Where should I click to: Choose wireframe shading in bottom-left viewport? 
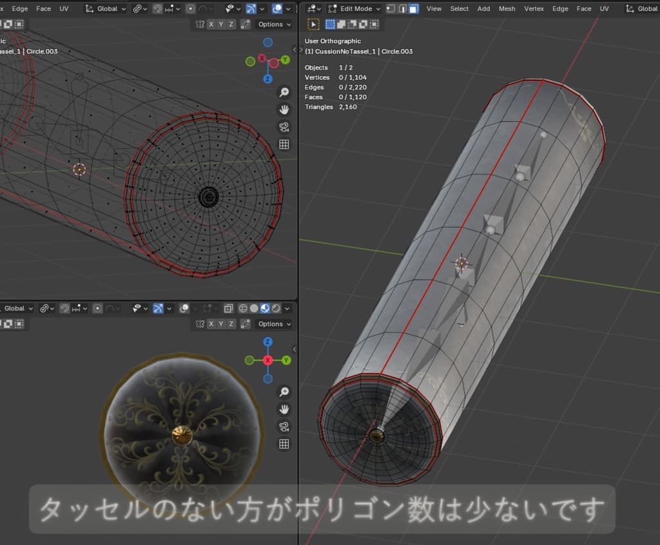(x=243, y=309)
